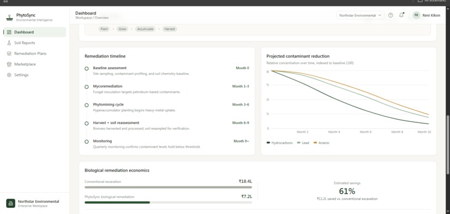
Task: Open Settings page
Action: [x=35, y=75]
